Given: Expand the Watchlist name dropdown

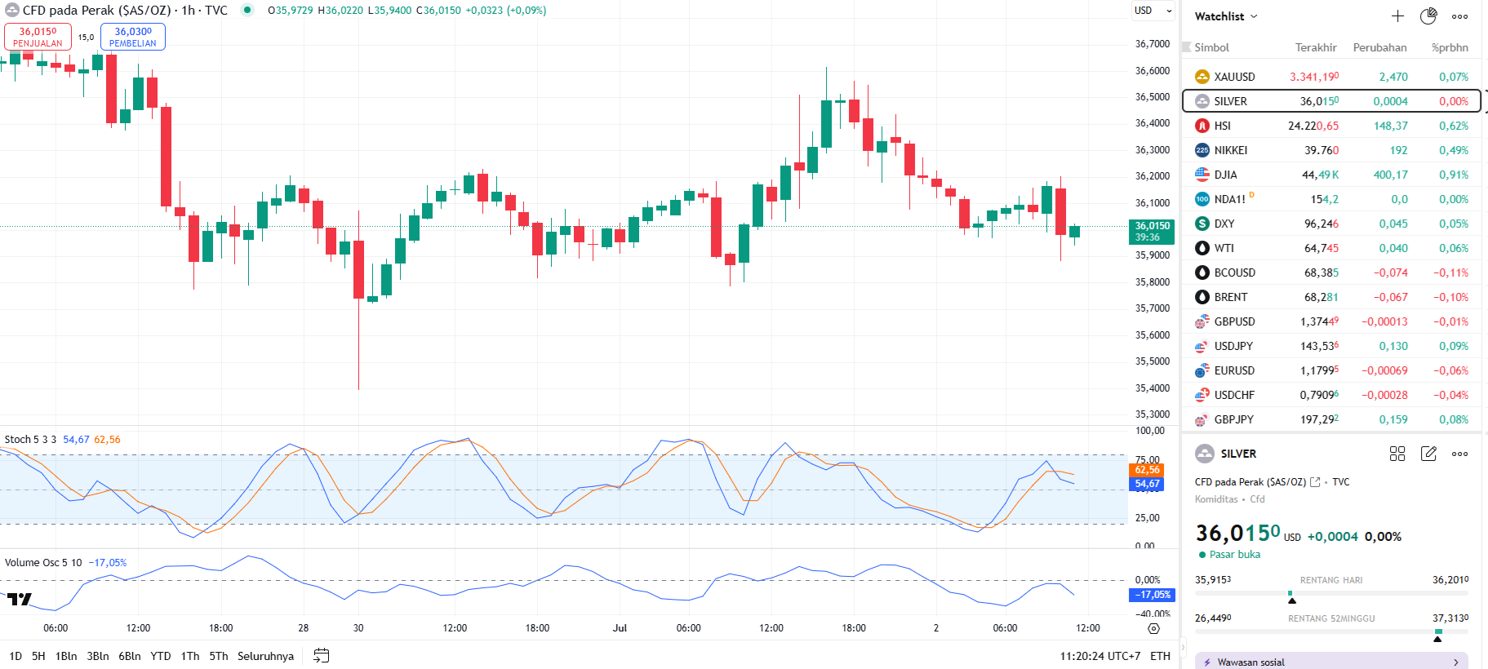Looking at the screenshot, I should tap(1226, 16).
